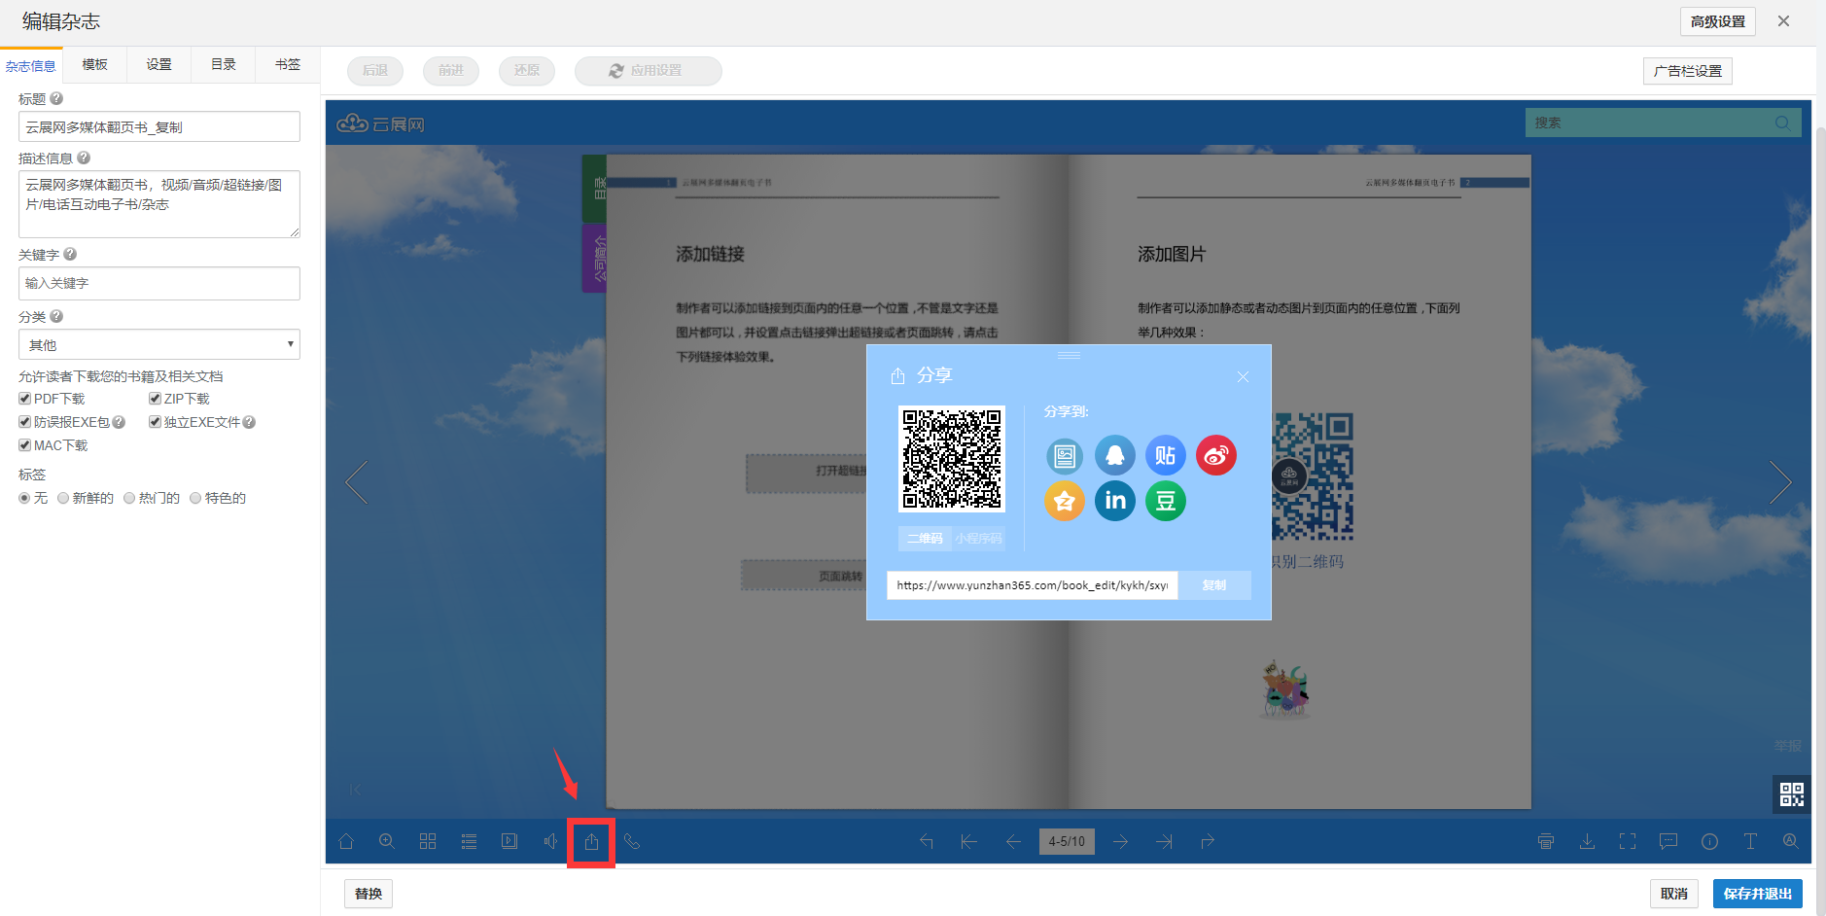Click the phone contact icon
1826x916 pixels.
(632, 842)
